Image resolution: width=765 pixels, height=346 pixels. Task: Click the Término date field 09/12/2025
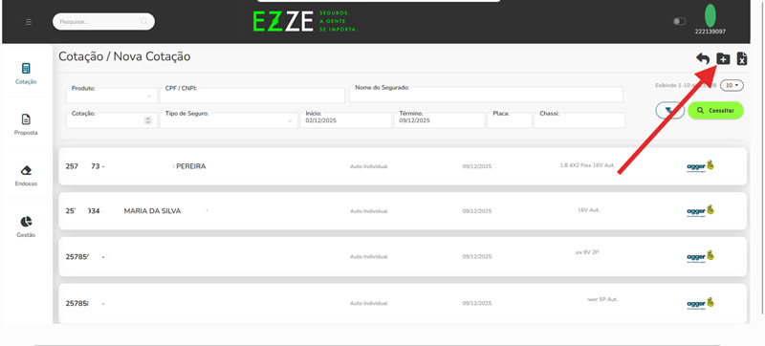[440, 120]
